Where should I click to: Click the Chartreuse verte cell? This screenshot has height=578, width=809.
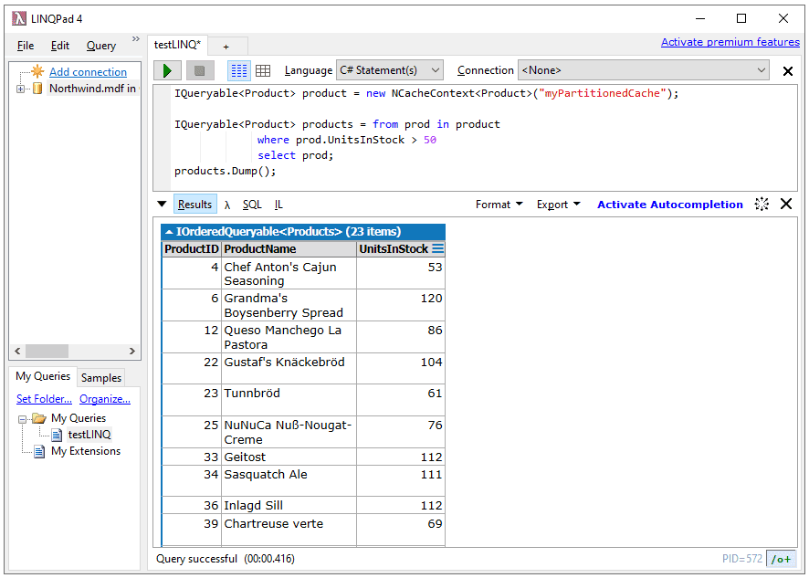pyautogui.click(x=289, y=530)
